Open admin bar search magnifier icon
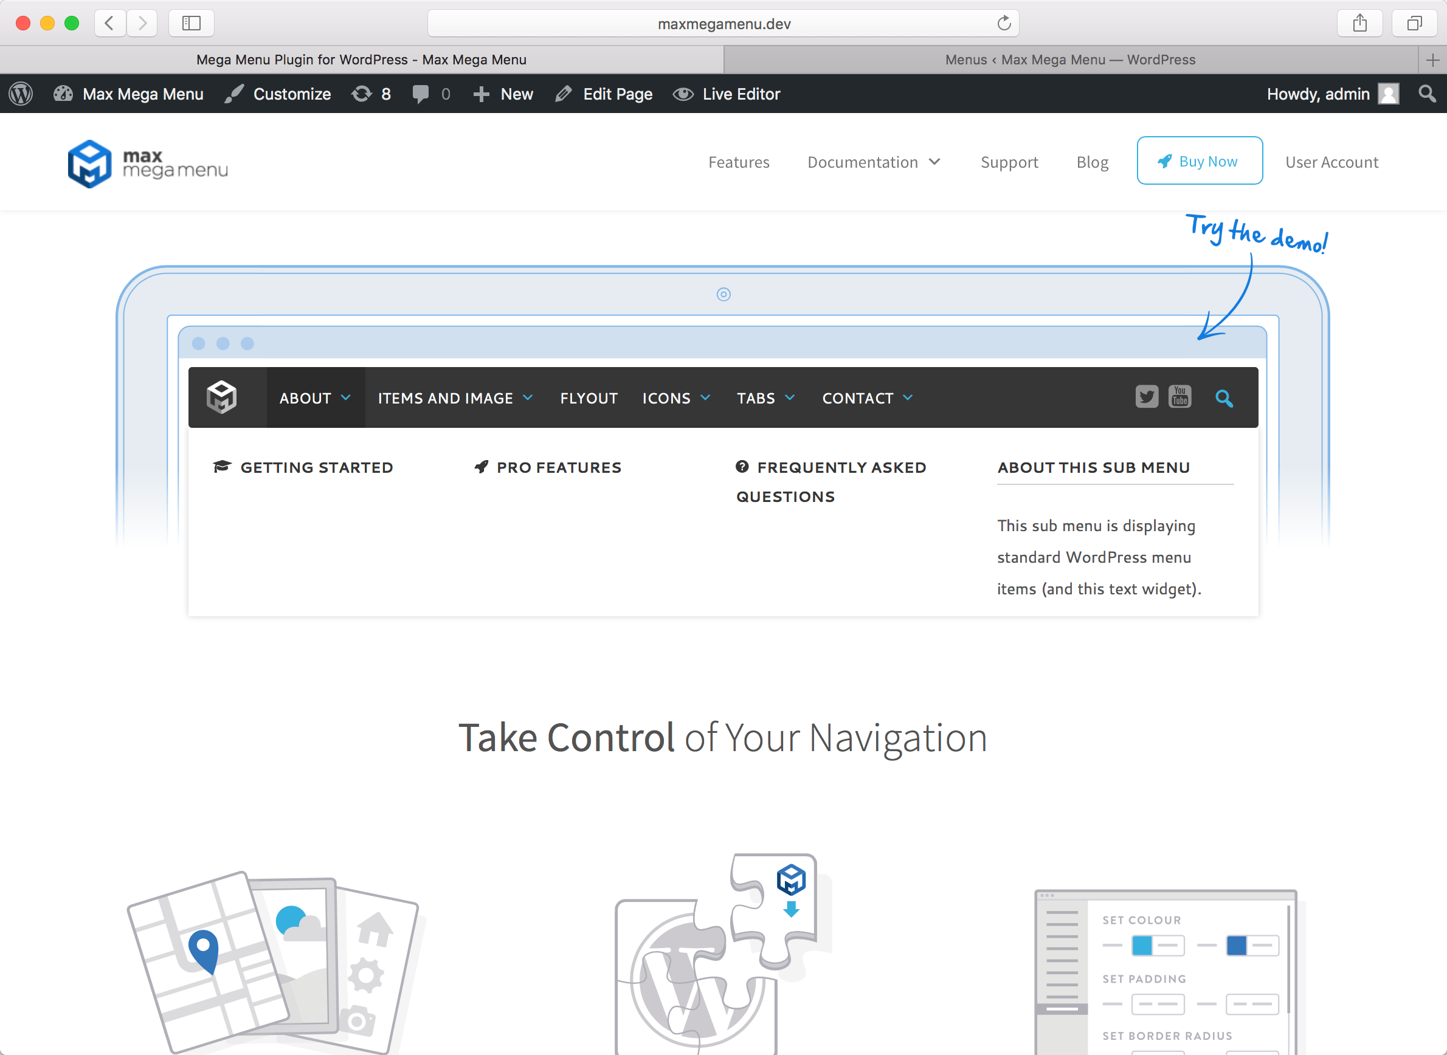Screen dimensions: 1447x1055 tap(1426, 94)
